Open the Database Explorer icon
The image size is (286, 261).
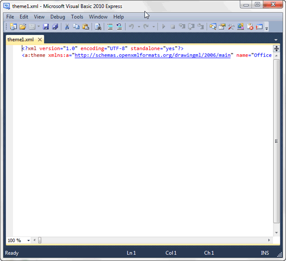[x=241, y=27]
